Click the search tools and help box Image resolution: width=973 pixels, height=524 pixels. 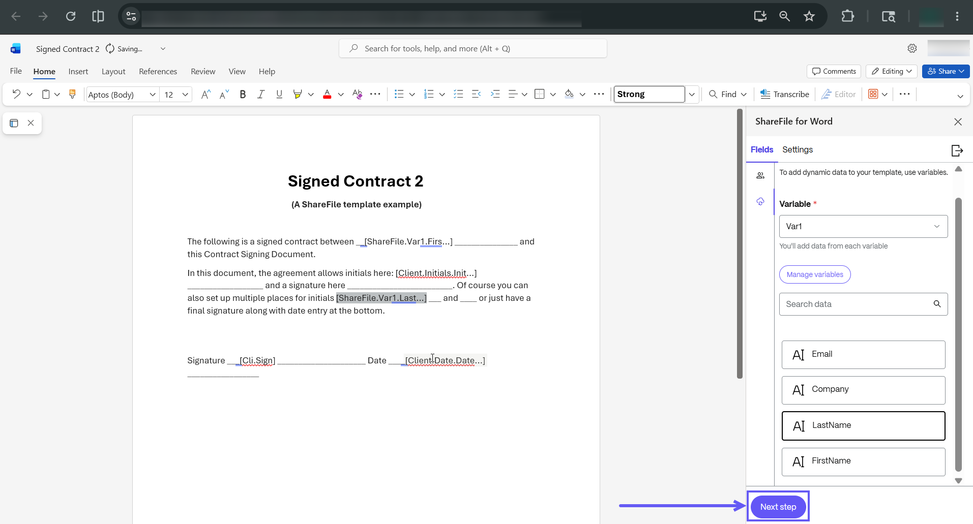click(473, 48)
